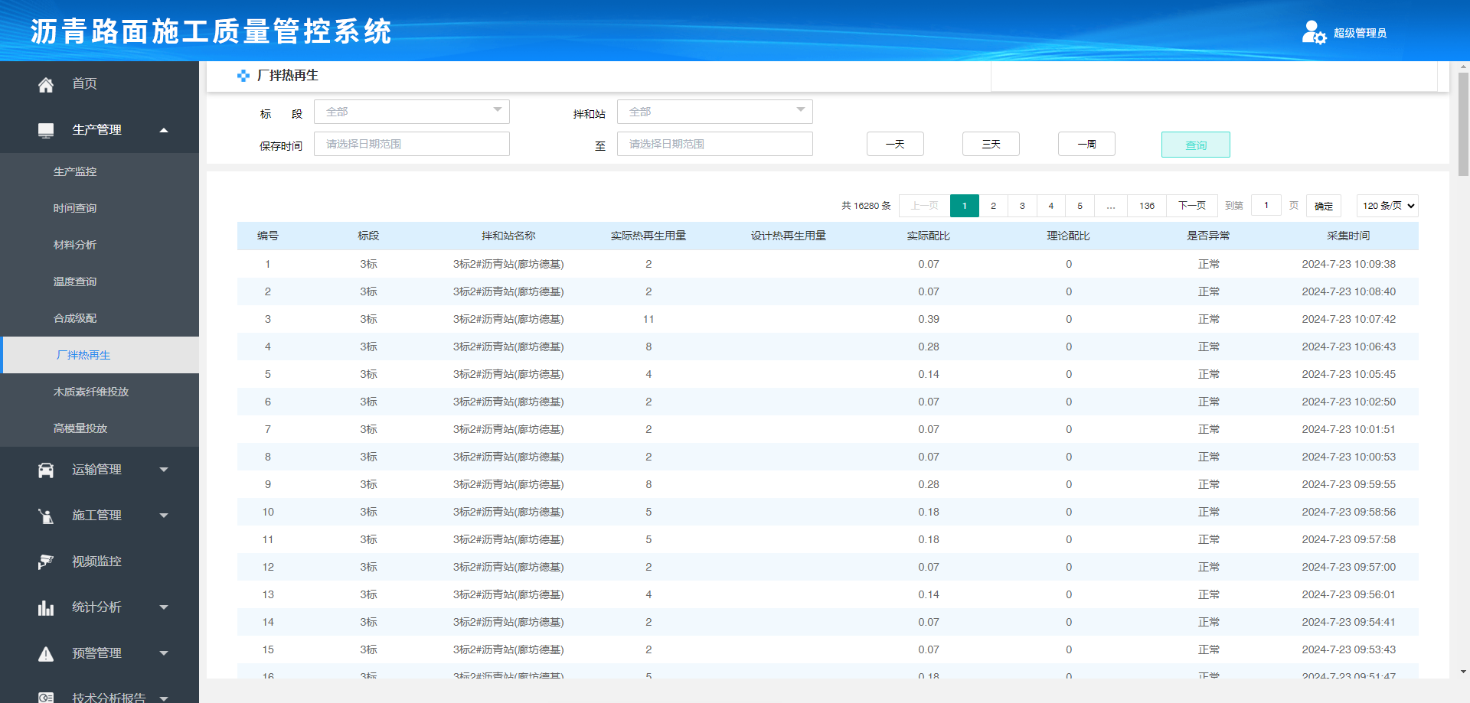Click timestamp 2024-7-23 10:05:45

point(1348,374)
